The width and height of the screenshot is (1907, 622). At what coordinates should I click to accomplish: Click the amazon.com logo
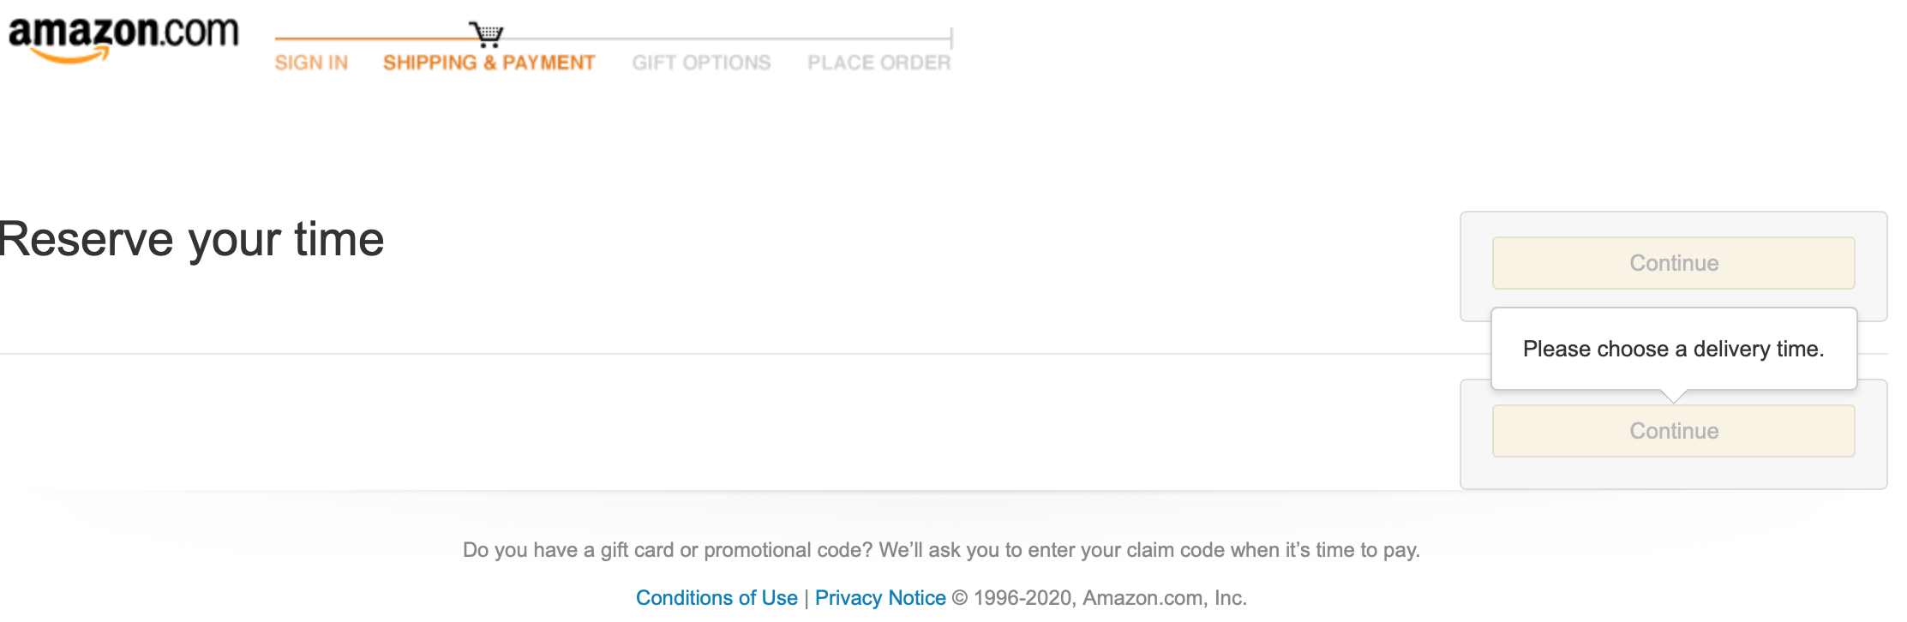coord(123,39)
